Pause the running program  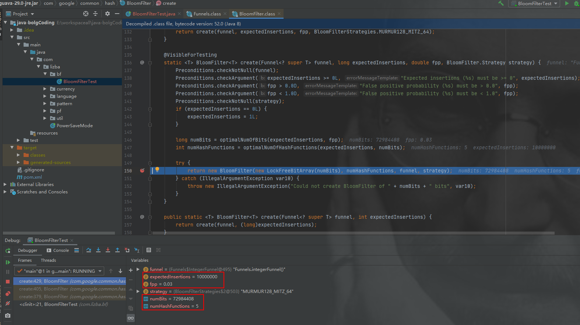point(8,272)
